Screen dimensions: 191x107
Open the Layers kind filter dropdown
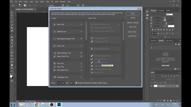[156, 76]
